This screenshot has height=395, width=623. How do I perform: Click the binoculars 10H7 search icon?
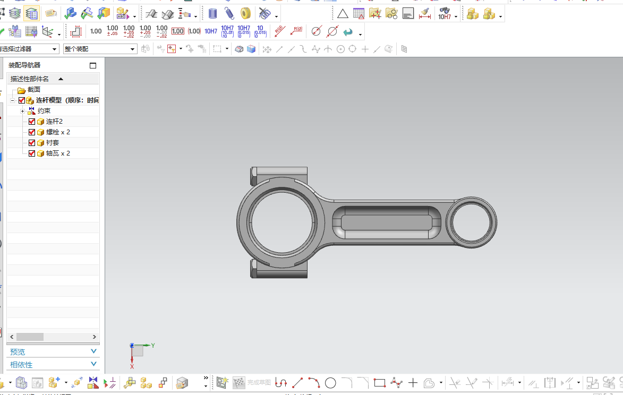point(444,14)
